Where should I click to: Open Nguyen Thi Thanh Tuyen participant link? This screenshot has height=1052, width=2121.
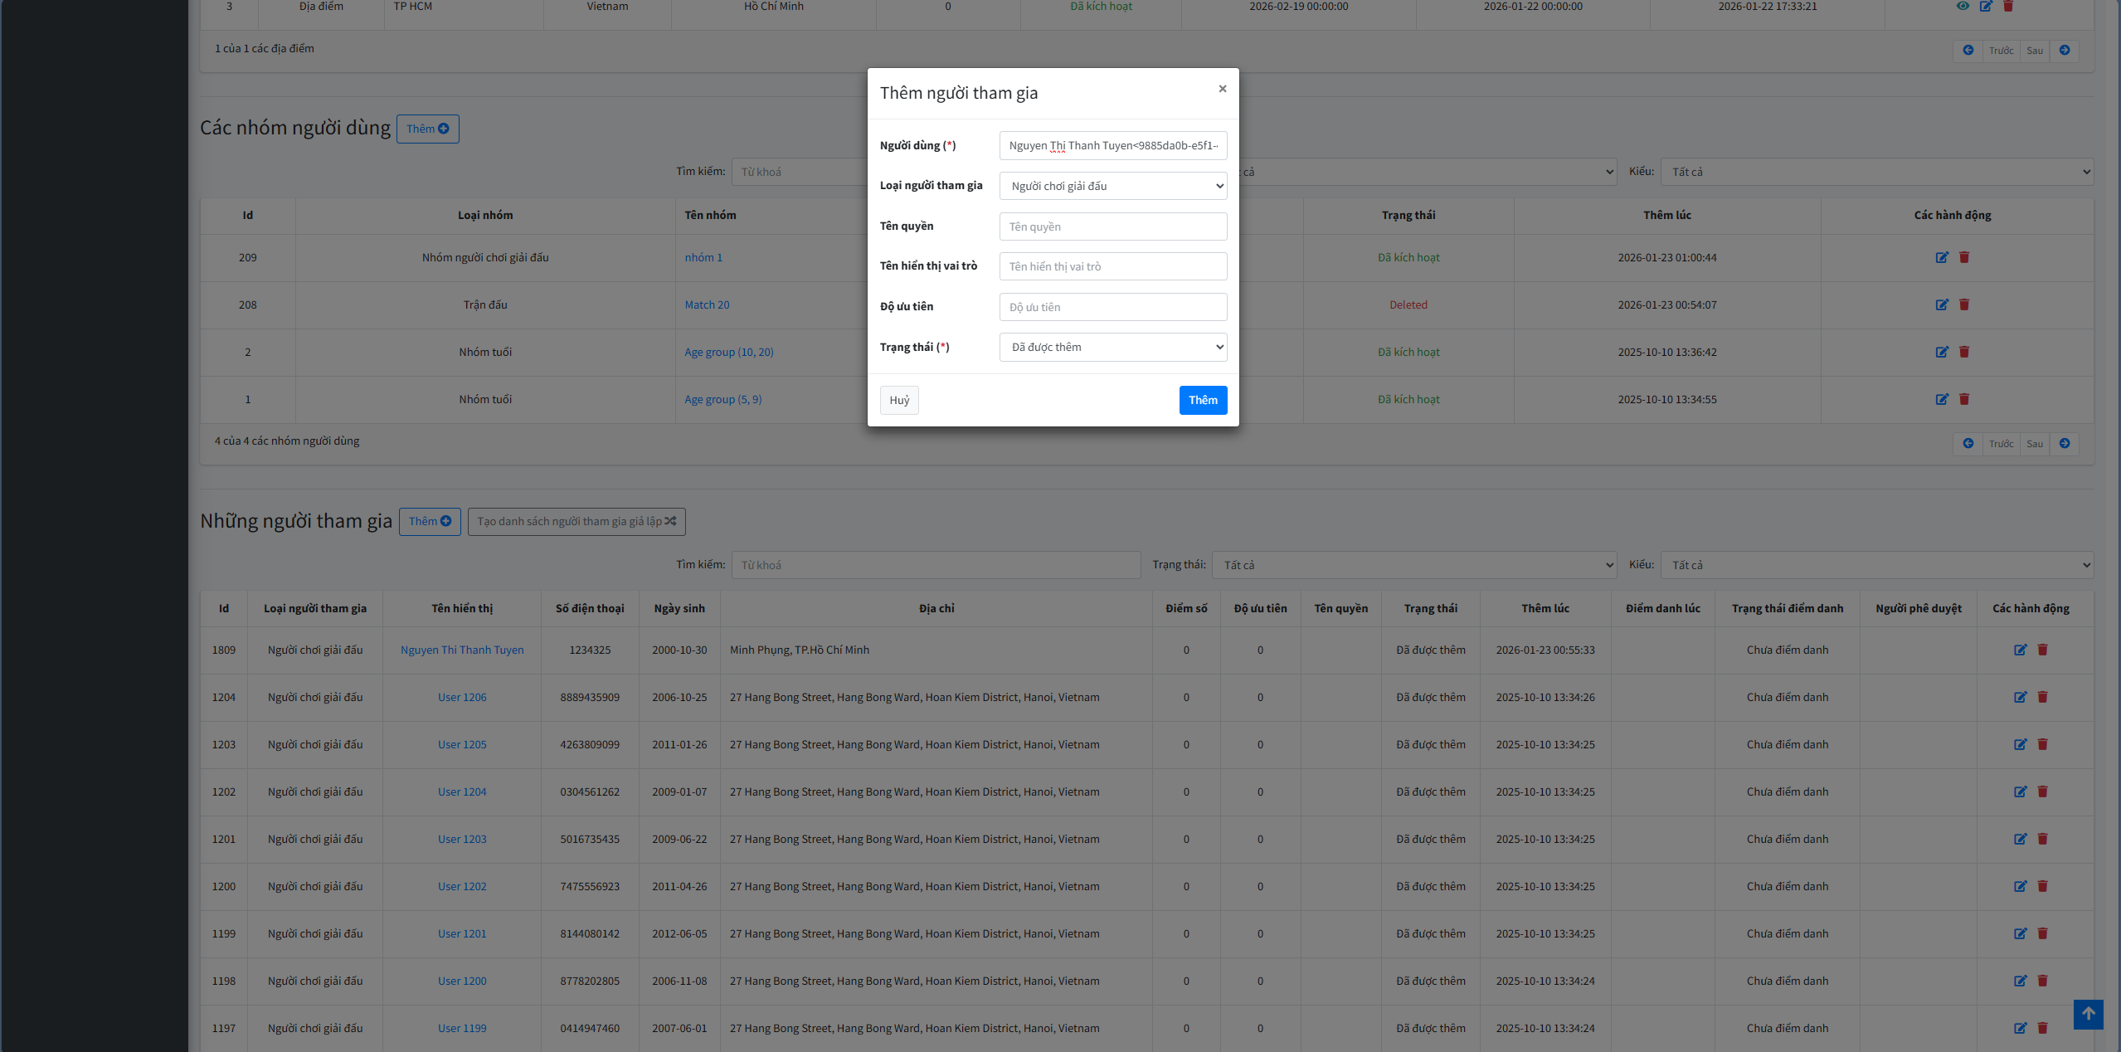point(462,650)
